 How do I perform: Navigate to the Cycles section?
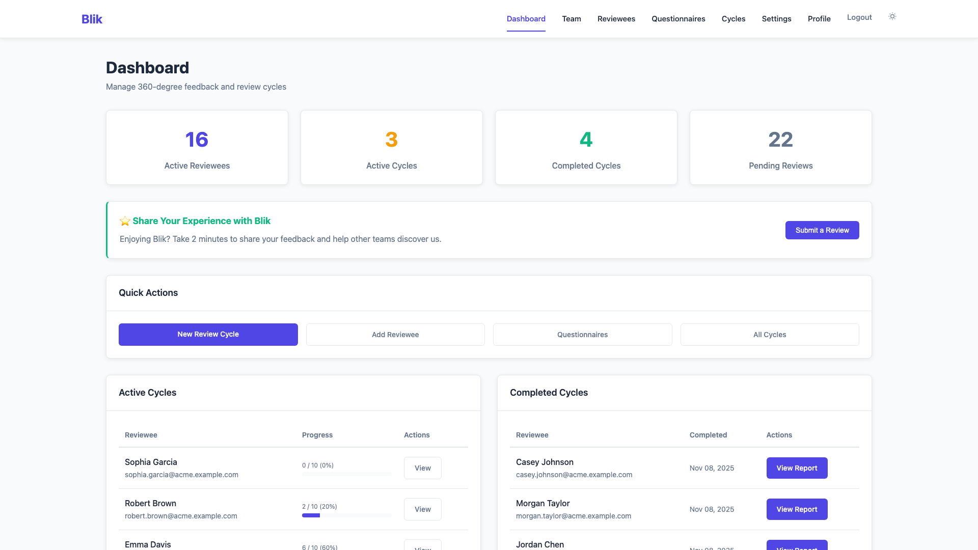pyautogui.click(x=733, y=19)
